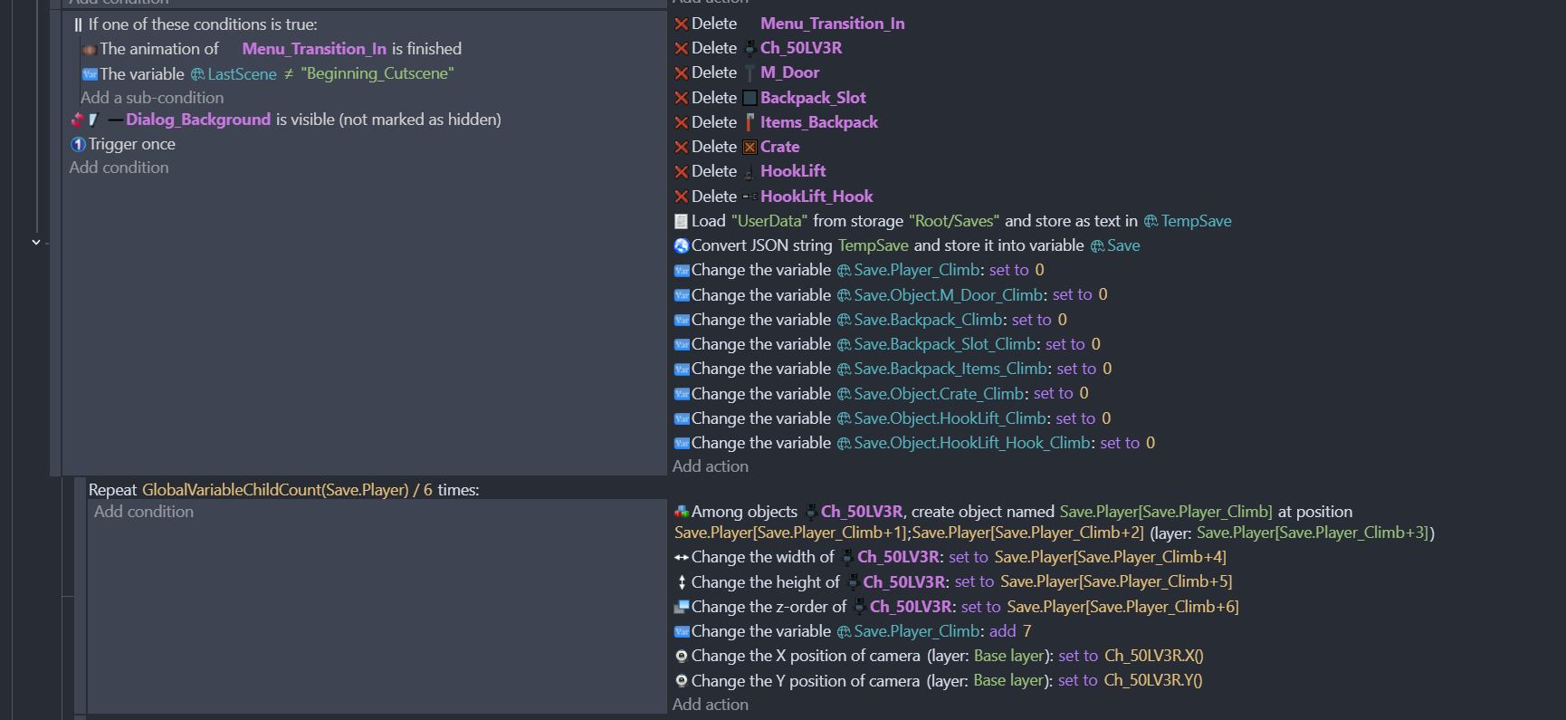Click the Change the width action icon
Viewport: 1566px width, 720px height.
point(682,557)
